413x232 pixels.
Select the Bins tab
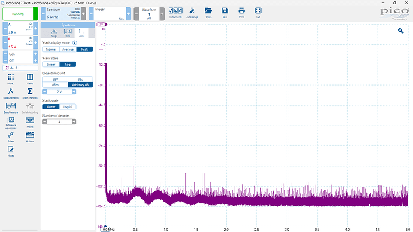(68, 33)
